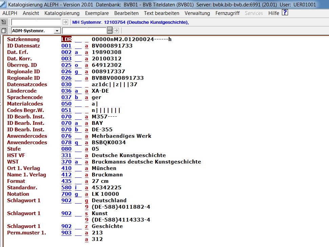329x247 pixels.
Task: Select the LDR field tag
Action: pyautogui.click(x=66, y=39)
